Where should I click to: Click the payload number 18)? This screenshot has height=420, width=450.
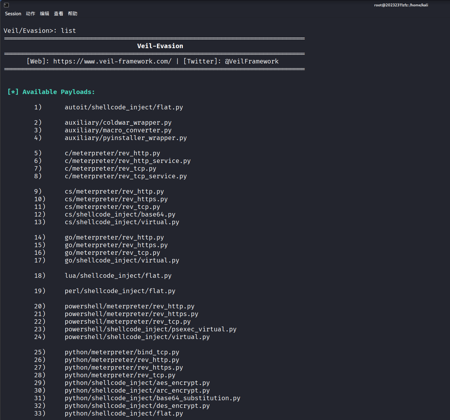tap(40, 276)
